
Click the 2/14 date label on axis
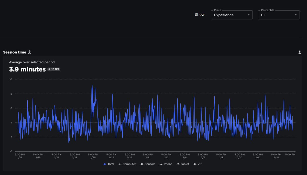(x=276, y=158)
